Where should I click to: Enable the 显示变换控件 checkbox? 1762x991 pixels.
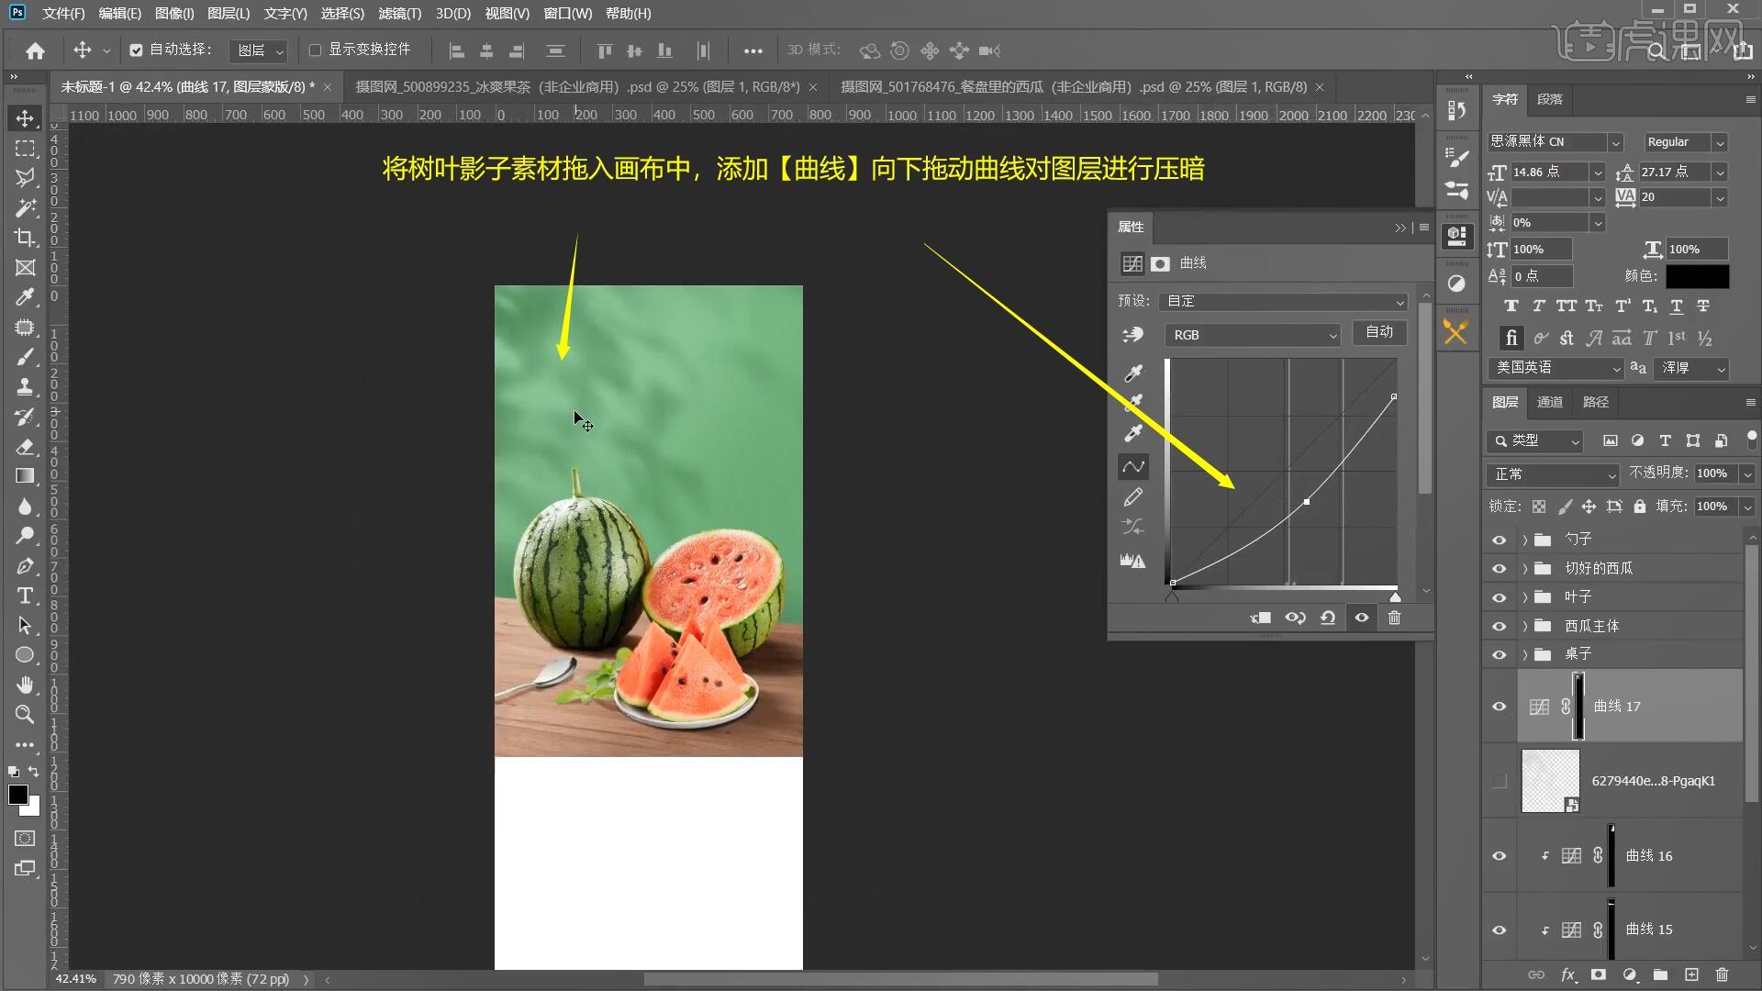pos(315,50)
